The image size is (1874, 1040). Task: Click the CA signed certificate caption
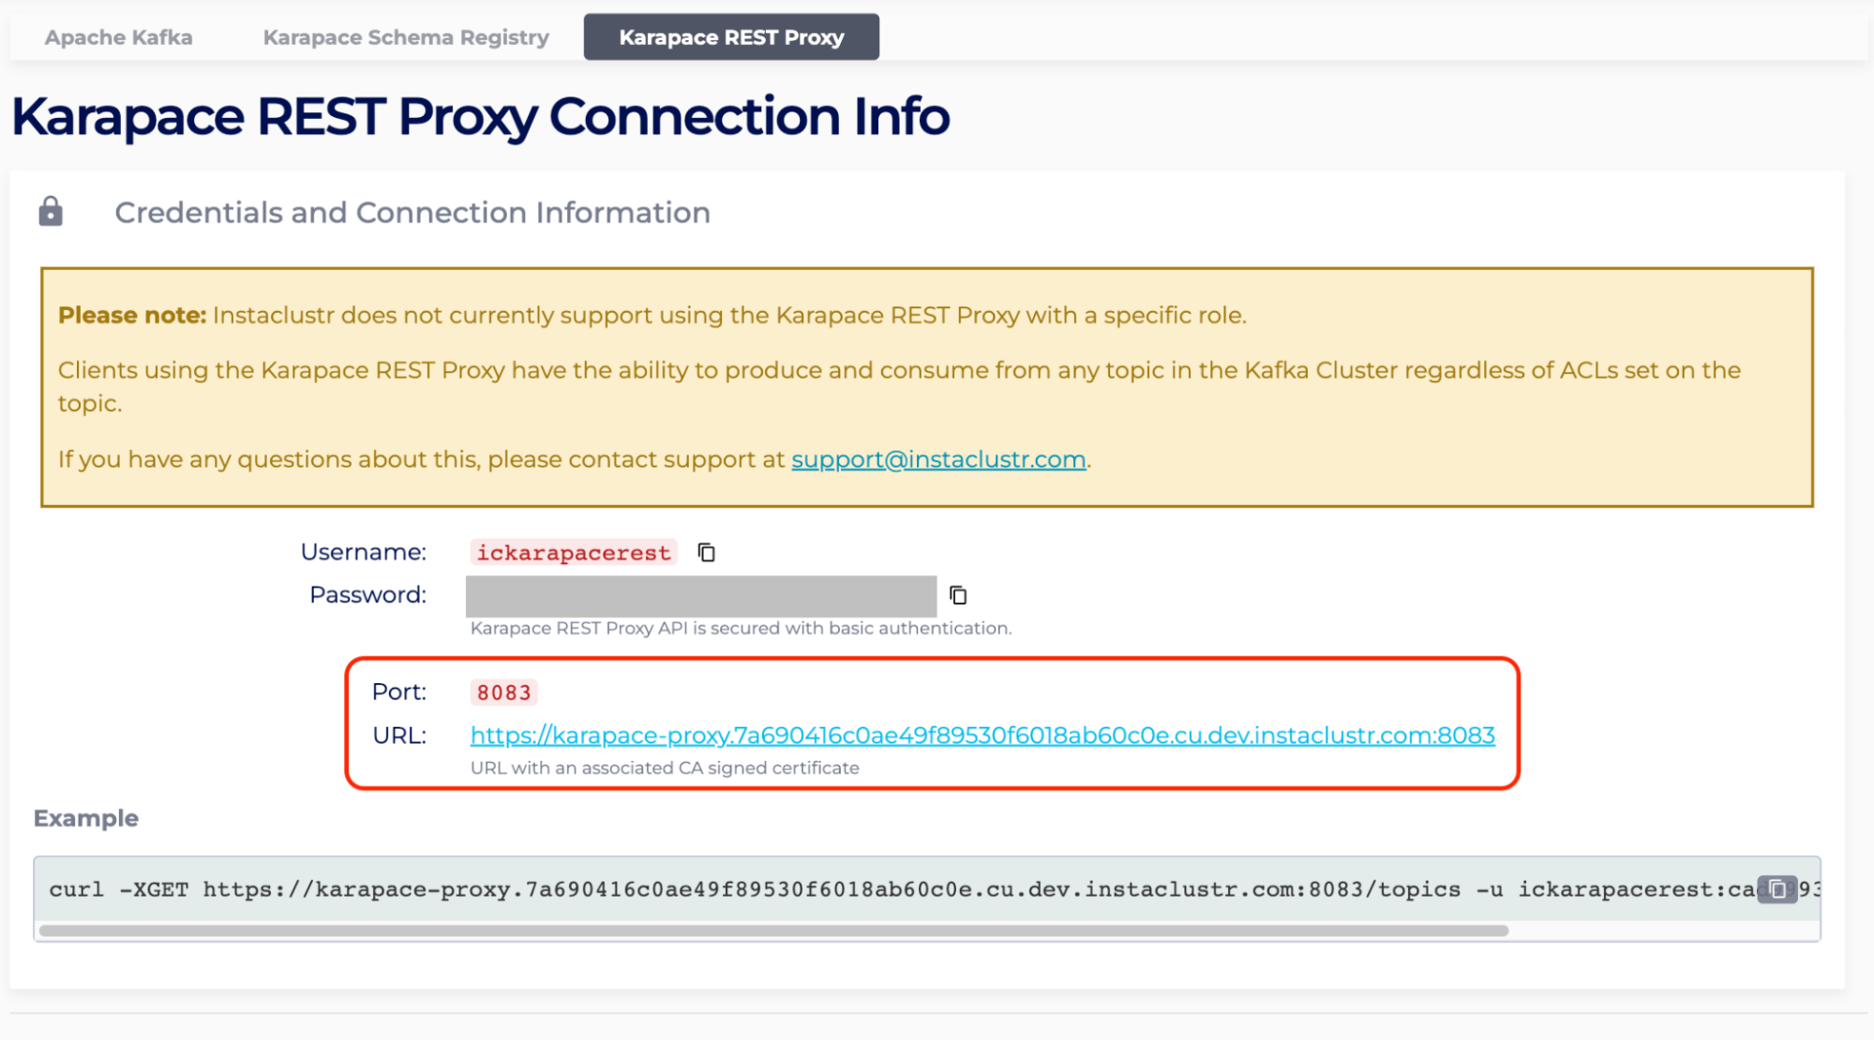point(664,767)
